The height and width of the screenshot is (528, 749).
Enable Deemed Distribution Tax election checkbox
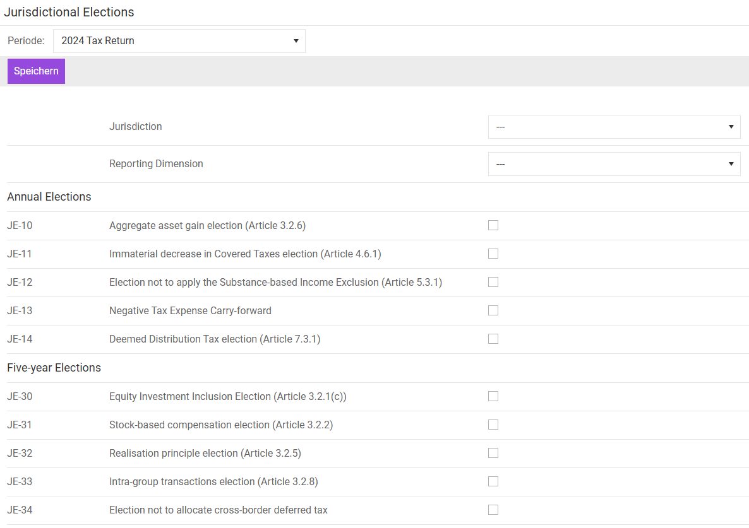pyautogui.click(x=493, y=339)
